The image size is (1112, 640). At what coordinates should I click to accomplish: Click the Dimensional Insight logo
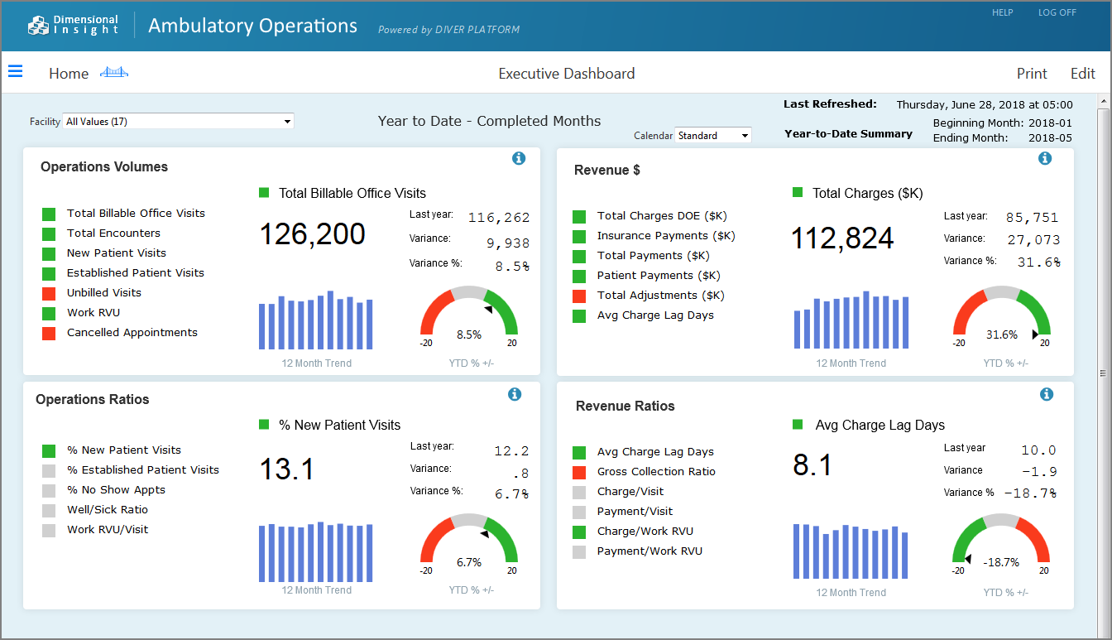[x=73, y=25]
